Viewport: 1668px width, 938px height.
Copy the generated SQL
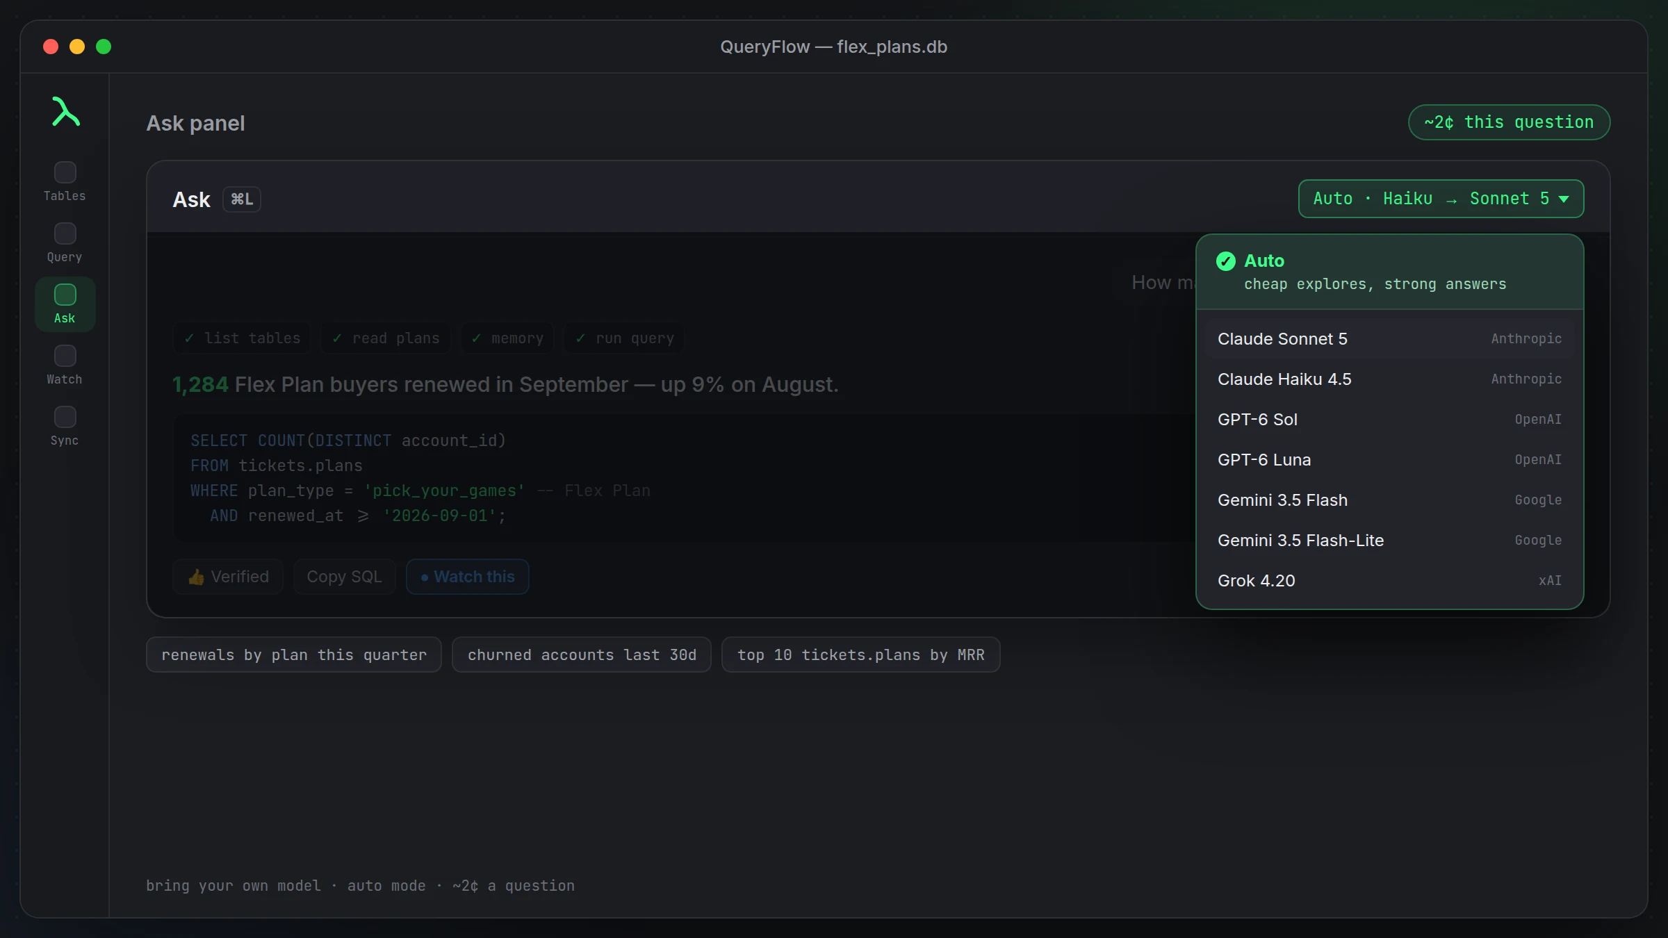(344, 577)
